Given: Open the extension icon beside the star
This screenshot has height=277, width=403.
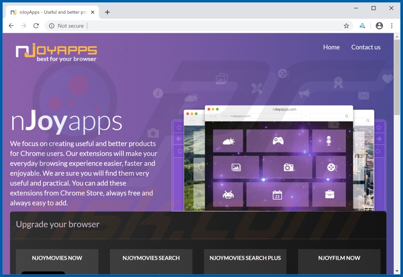Looking at the screenshot, I should [362, 26].
